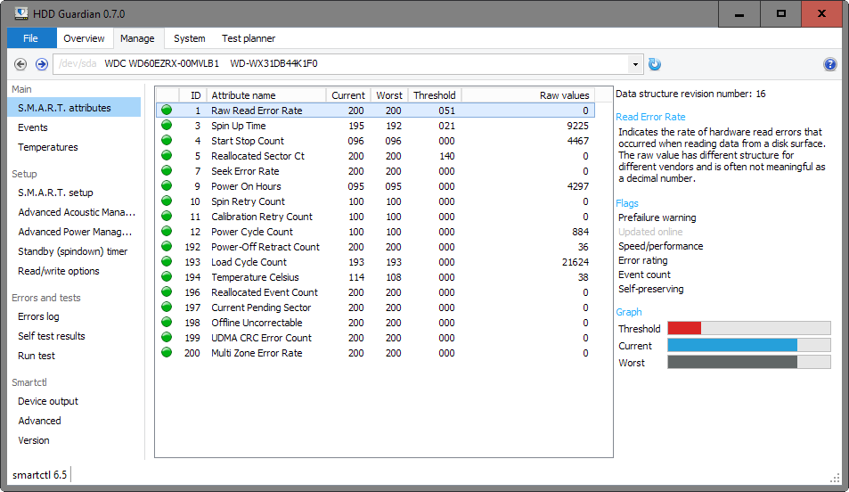
Task: Sort by the Threshold column header
Action: point(434,94)
